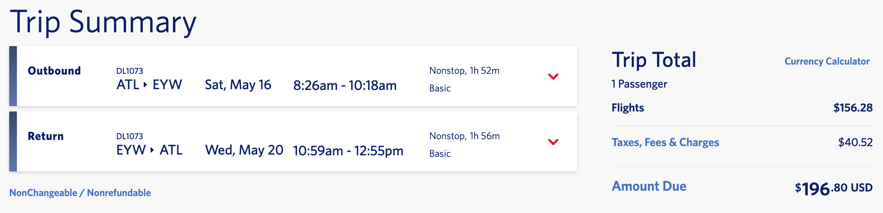Click the Nonstop, 1h 56m duration text
Image resolution: width=883 pixels, height=213 pixels.
(x=464, y=136)
